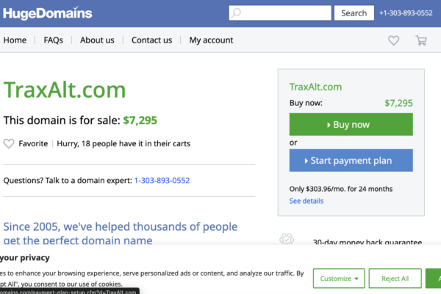Open favorites via header heart icon
Viewport: 441px width, 294px height.
[x=394, y=40]
